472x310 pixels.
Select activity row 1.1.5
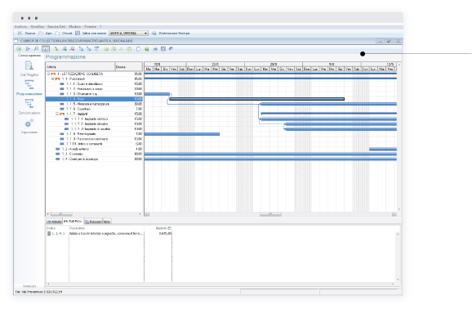pyautogui.click(x=94, y=104)
